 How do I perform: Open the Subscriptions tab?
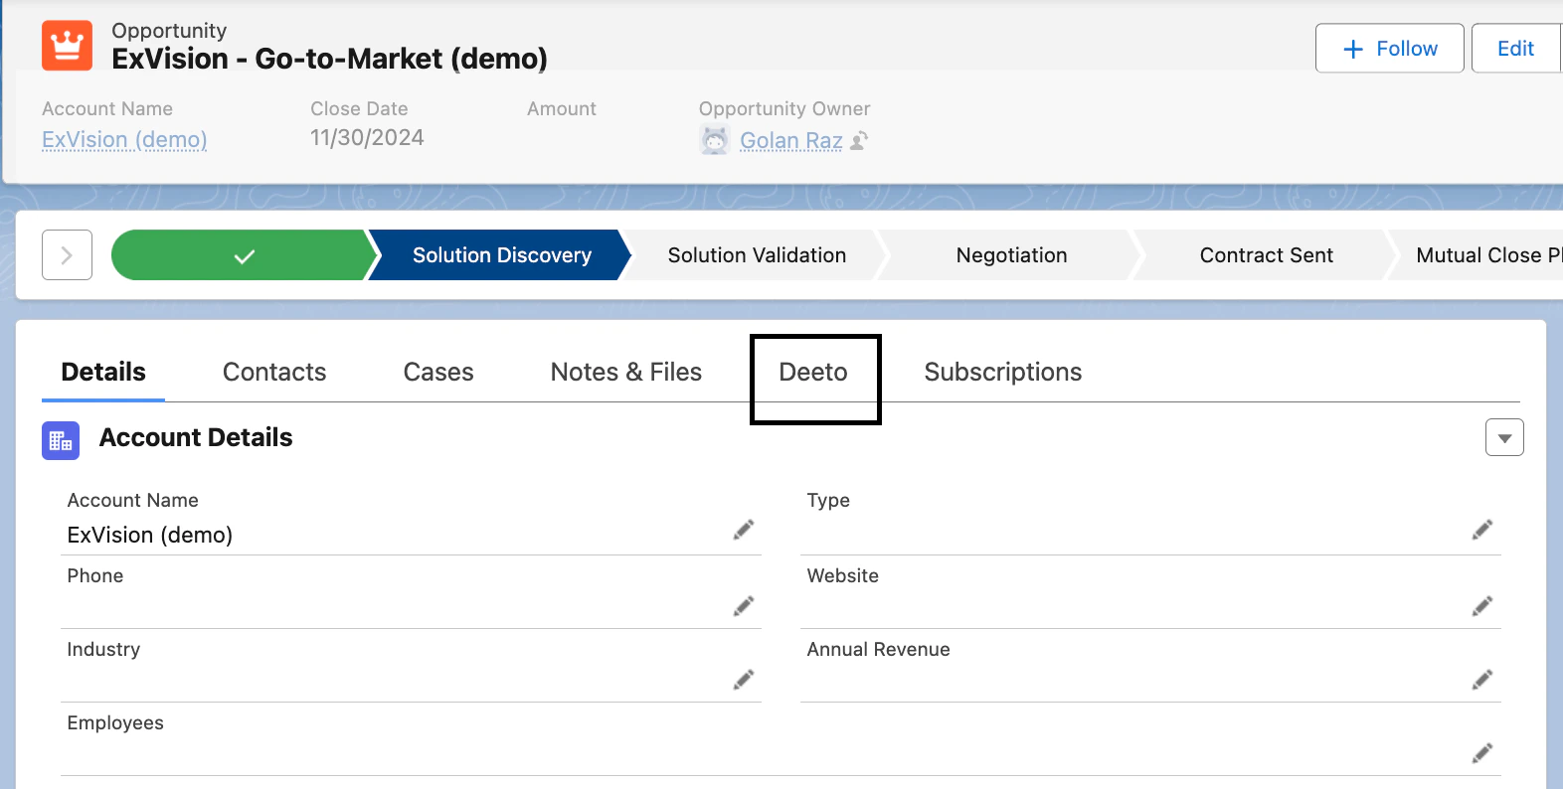click(x=1003, y=372)
